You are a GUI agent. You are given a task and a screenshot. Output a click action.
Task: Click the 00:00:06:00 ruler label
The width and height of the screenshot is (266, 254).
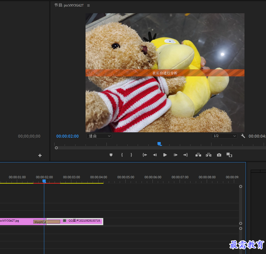pyautogui.click(x=153, y=177)
